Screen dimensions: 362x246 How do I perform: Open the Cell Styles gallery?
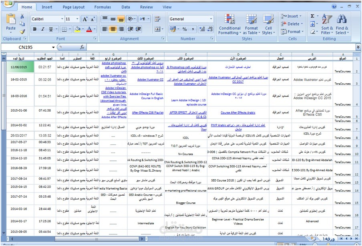(268, 24)
